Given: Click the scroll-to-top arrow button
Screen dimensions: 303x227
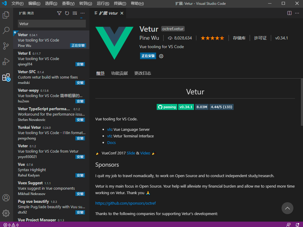Looking at the screenshot, I should point(287,208).
